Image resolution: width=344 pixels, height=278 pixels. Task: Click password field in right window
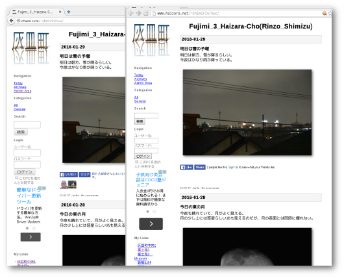click(146, 151)
